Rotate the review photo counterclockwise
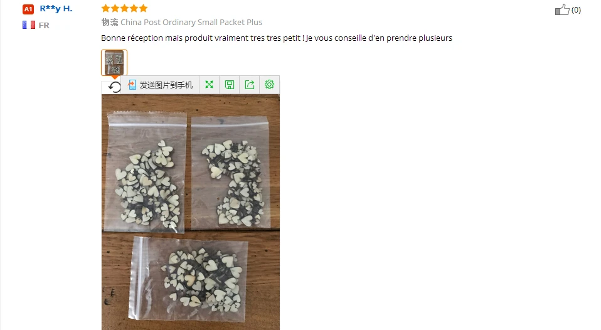The width and height of the screenshot is (601, 330). coord(114,87)
